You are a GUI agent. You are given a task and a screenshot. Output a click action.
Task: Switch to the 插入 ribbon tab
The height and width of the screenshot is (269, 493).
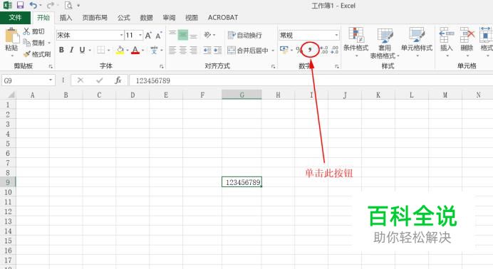(66, 18)
